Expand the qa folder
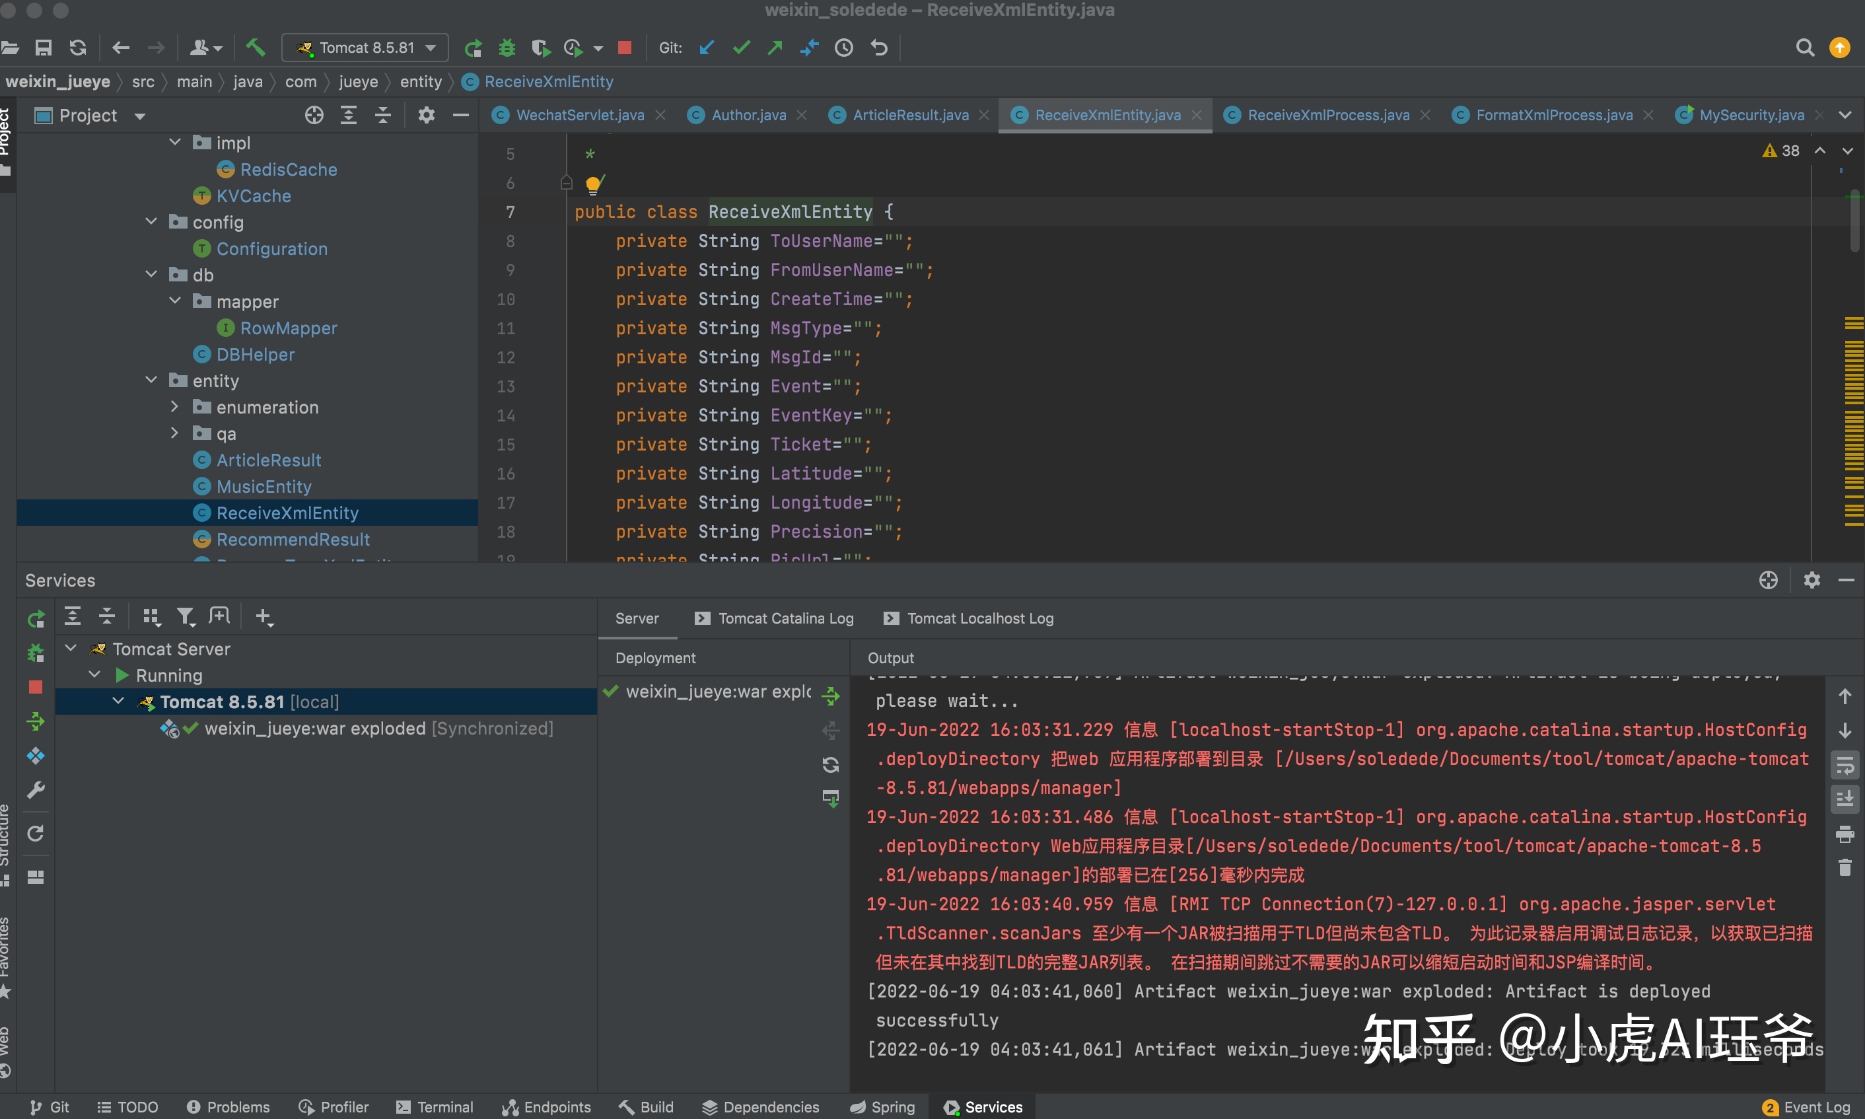1865x1119 pixels. pos(175,433)
